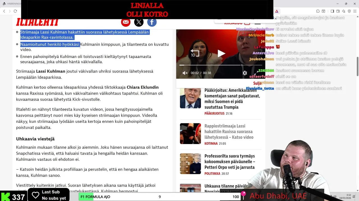Play the embedded video
The height and width of the screenshot is (201, 359).
(x=221, y=54)
